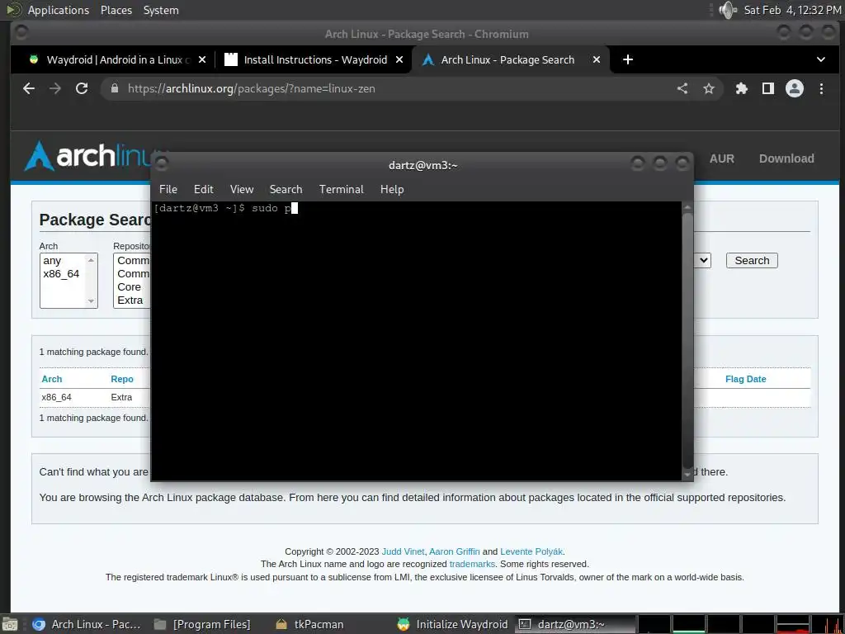845x634 pixels.
Task: Click the Search button on package form
Action: pos(752,260)
